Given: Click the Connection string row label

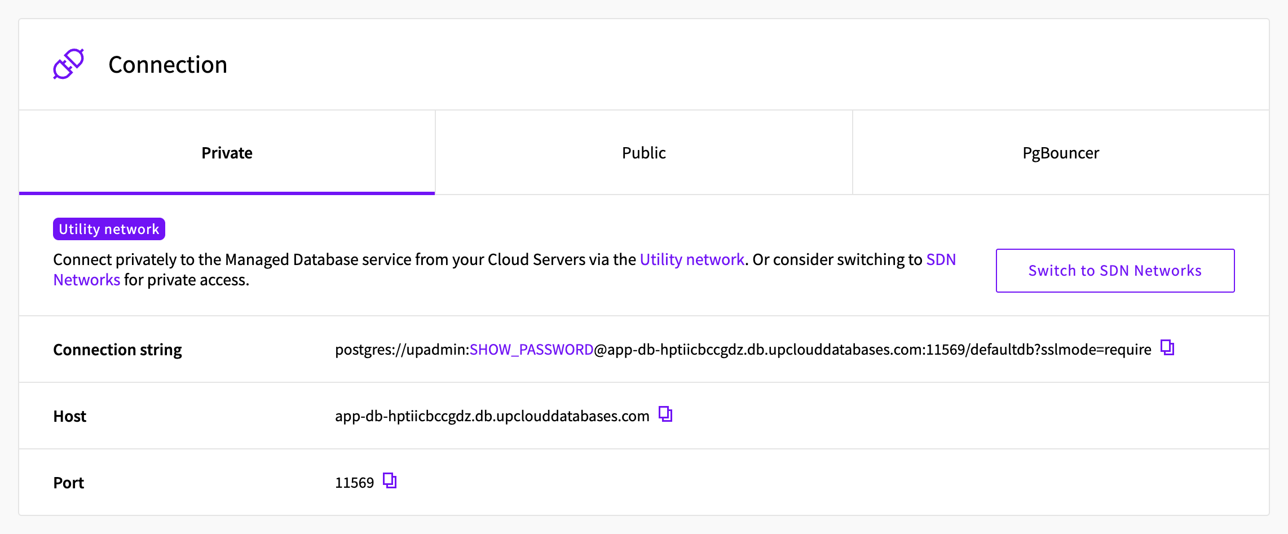Looking at the screenshot, I should (117, 350).
